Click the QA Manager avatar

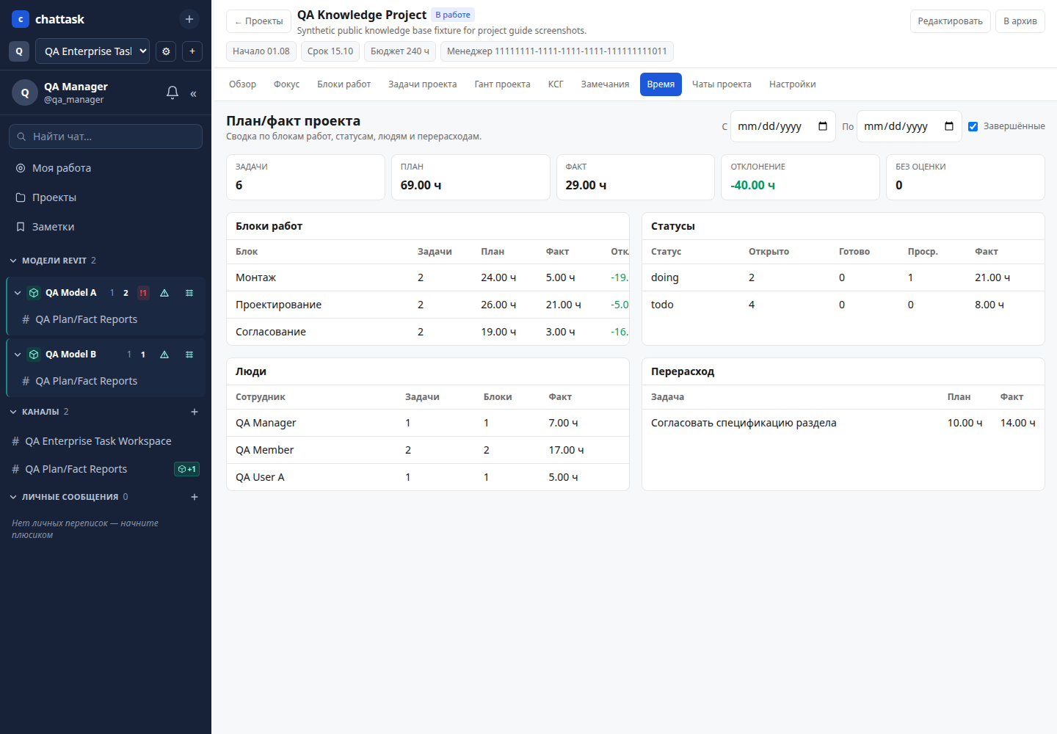25,92
